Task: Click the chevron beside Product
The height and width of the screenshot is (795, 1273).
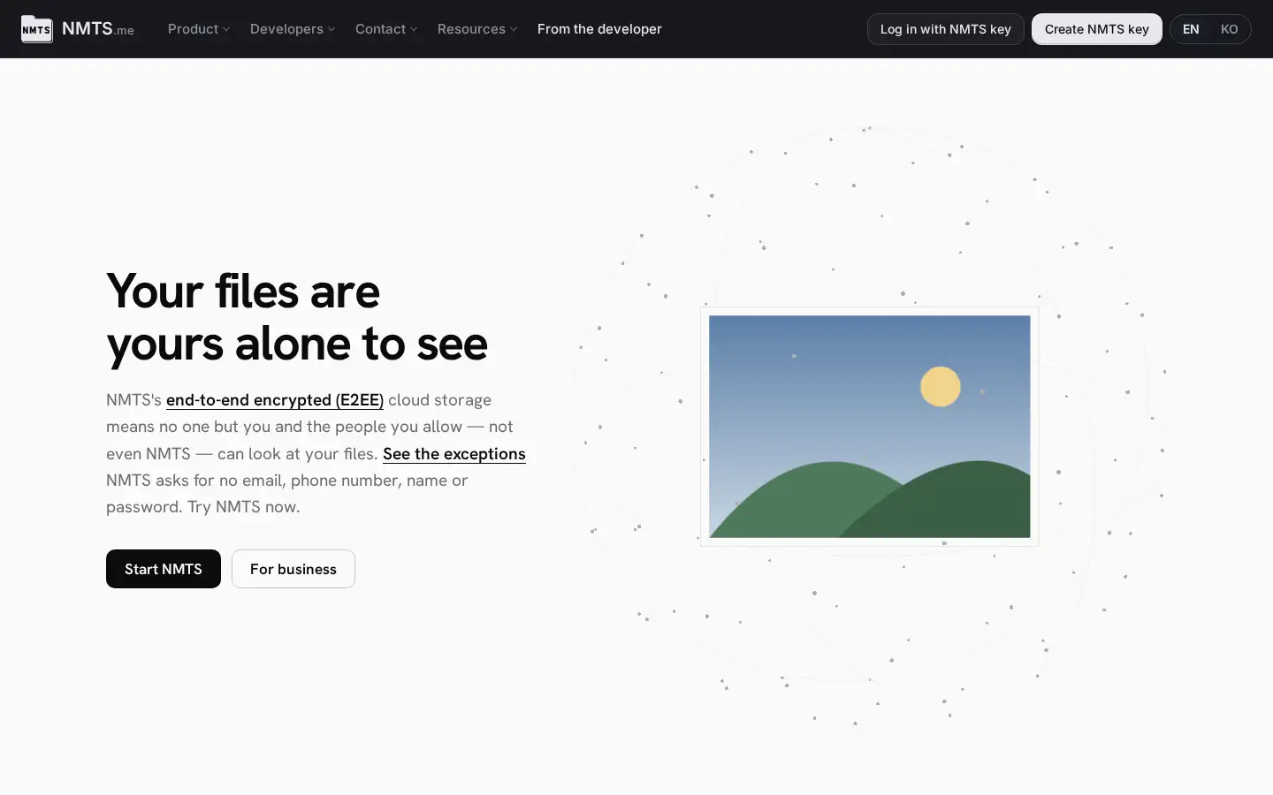Action: point(226,29)
